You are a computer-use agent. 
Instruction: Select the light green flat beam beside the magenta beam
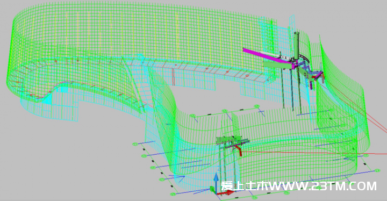click(278, 64)
